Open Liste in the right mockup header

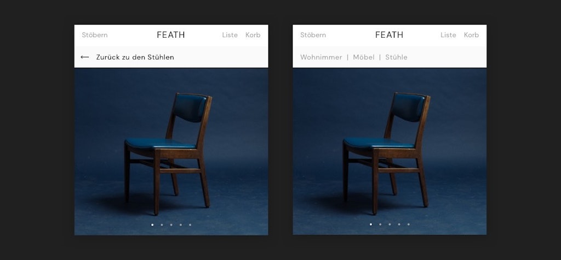(x=448, y=35)
